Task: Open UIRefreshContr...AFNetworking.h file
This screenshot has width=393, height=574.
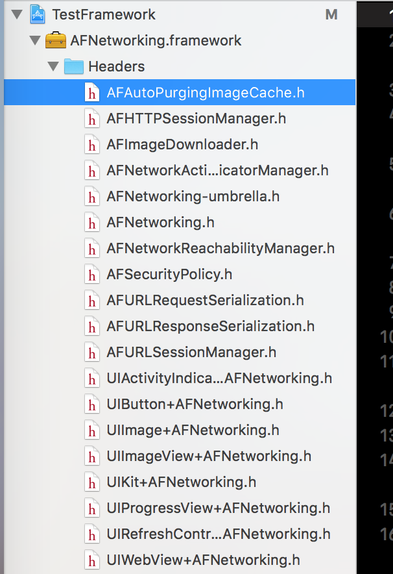Action: tap(180, 534)
